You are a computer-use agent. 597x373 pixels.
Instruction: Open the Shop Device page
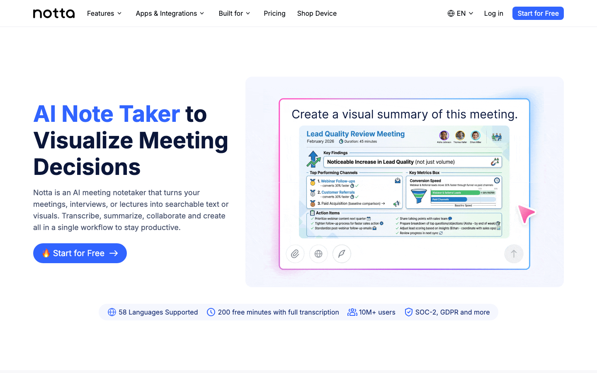317,13
